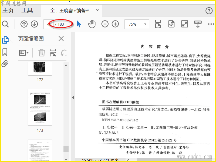Image resolution: width=216 pixels, height=162 pixels.
Task: Click the delete pages trash icon
Action: [x=42, y=53]
